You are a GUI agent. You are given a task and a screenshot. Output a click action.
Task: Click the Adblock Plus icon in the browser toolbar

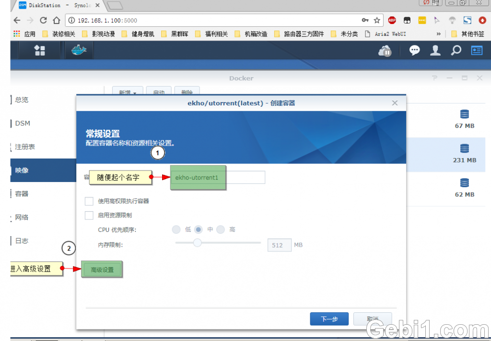coord(392,21)
